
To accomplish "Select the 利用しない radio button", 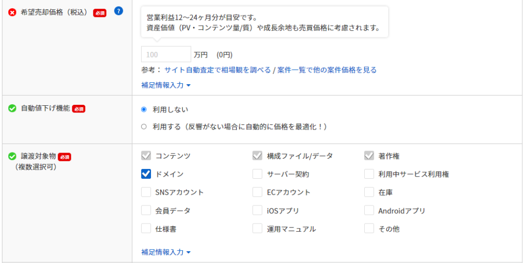I will point(144,109).
